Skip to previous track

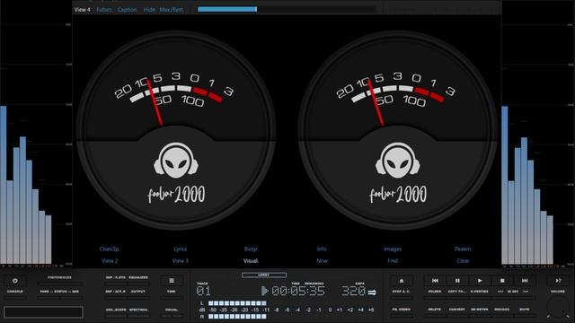(x=435, y=281)
